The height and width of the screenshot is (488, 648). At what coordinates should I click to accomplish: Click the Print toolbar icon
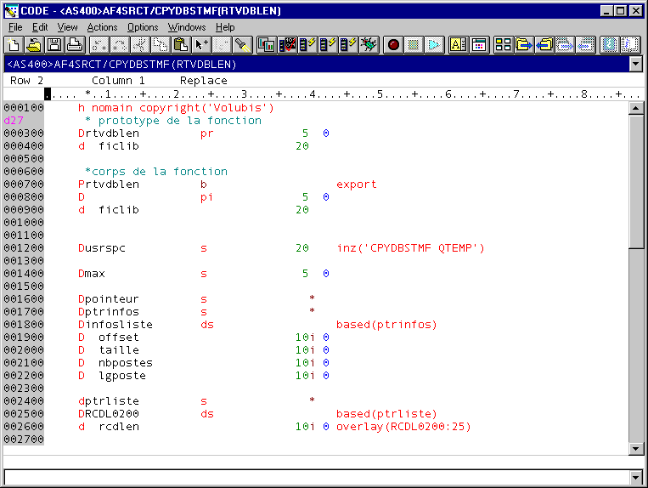click(75, 45)
